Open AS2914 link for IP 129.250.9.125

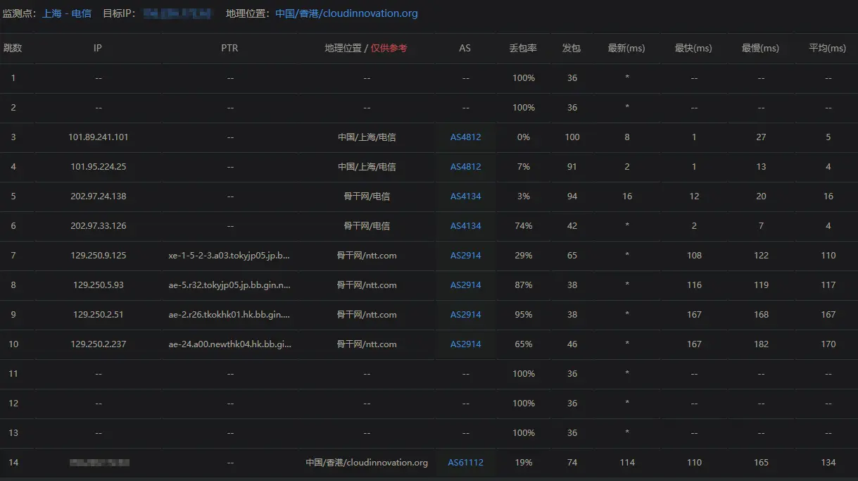(465, 256)
